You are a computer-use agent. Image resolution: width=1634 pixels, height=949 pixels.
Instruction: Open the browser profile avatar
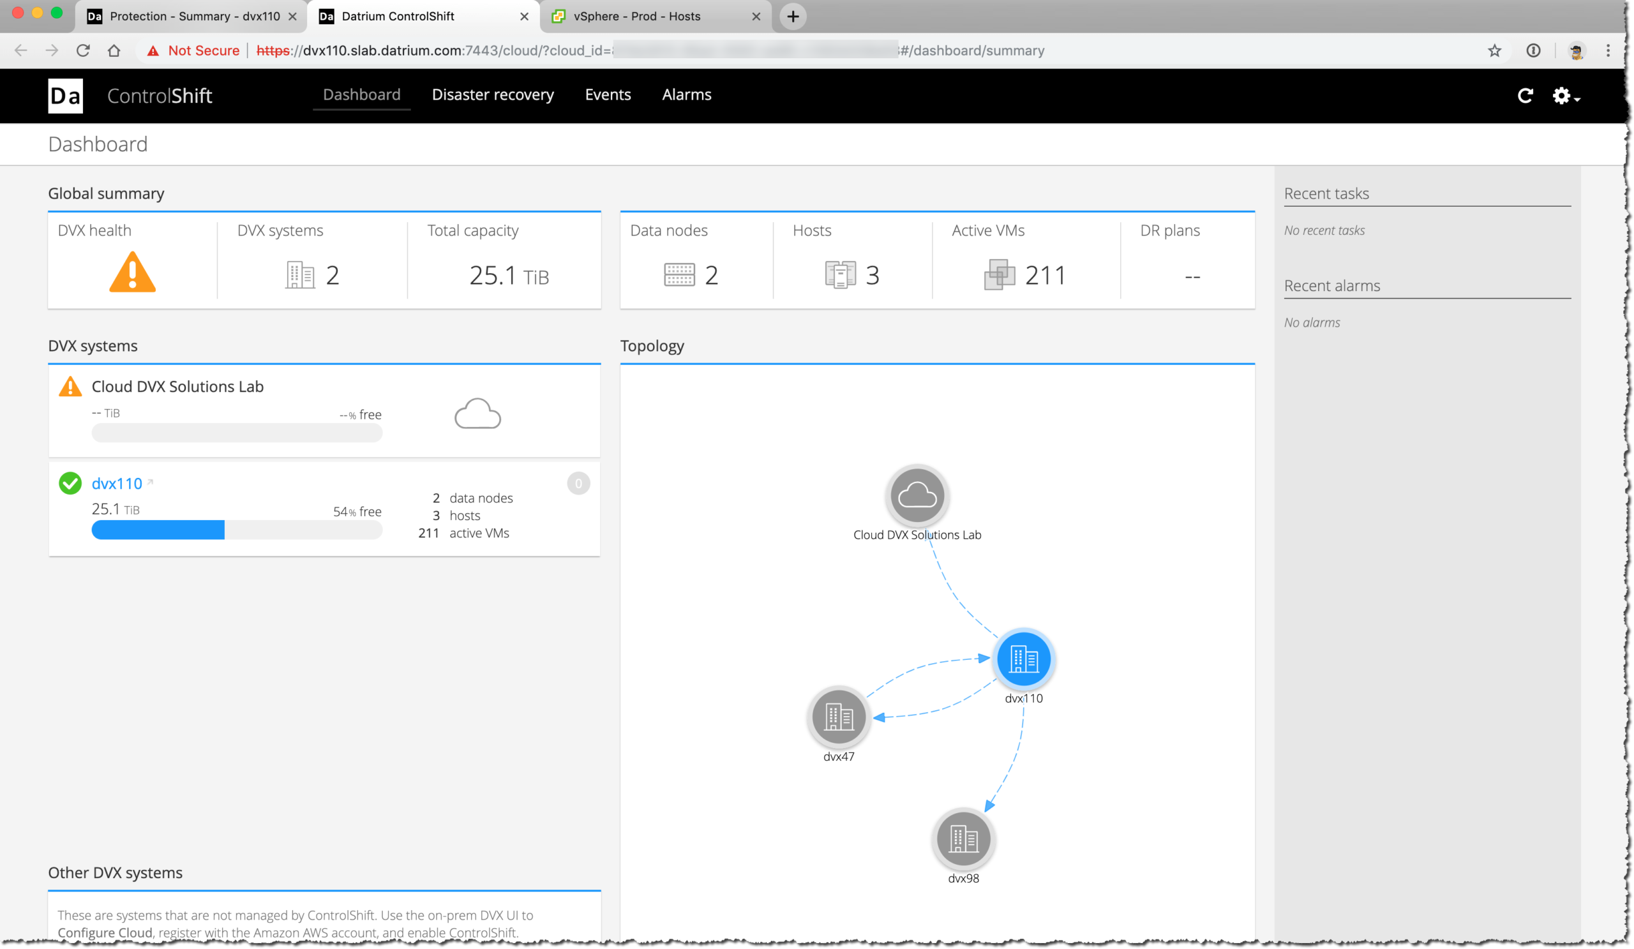(x=1576, y=50)
